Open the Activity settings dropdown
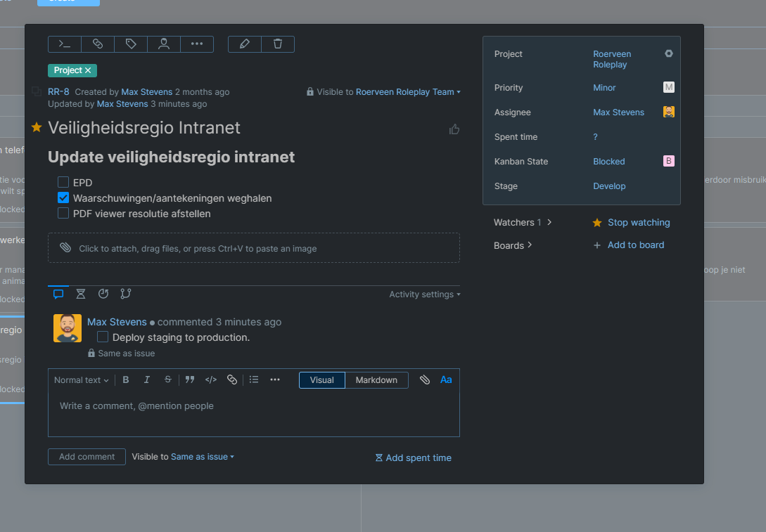Viewport: 766px width, 532px height. pyautogui.click(x=425, y=294)
